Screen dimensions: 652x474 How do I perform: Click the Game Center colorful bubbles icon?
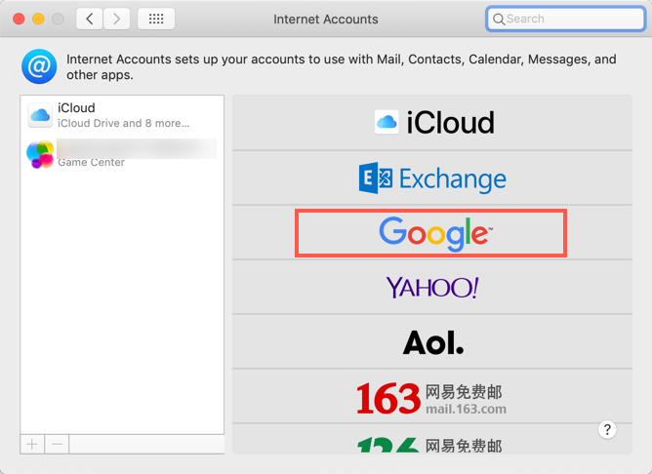pos(40,154)
